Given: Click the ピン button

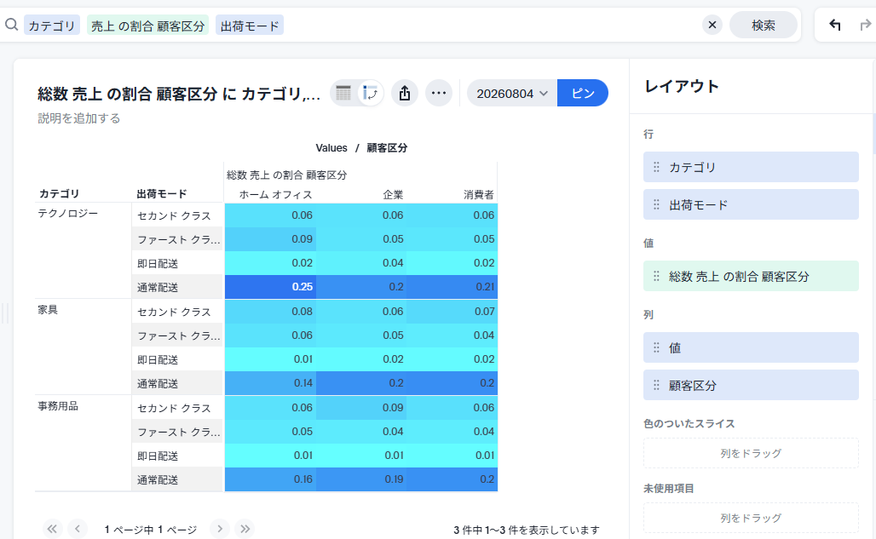Looking at the screenshot, I should pyautogui.click(x=583, y=93).
